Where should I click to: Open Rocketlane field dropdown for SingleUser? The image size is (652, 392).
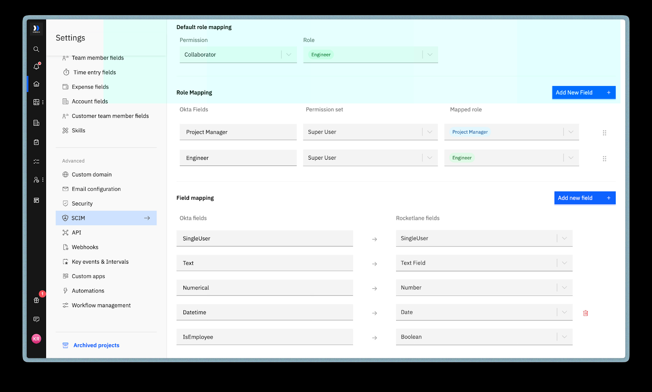click(484, 238)
